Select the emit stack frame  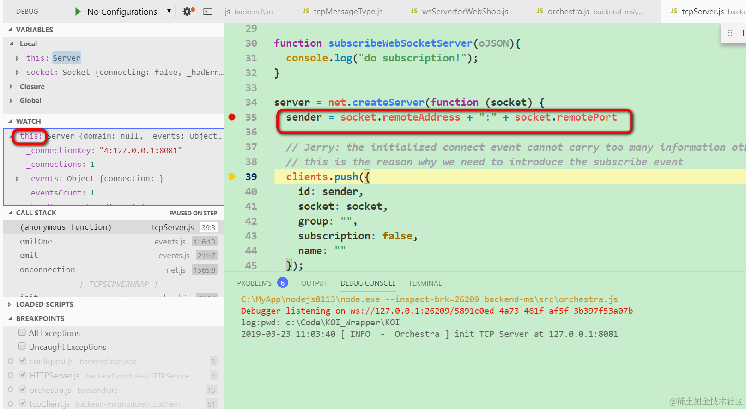coord(114,256)
